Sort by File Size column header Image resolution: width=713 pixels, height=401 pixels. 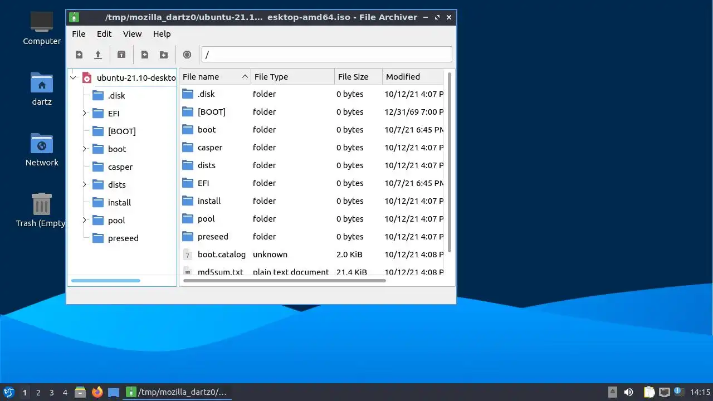click(358, 77)
